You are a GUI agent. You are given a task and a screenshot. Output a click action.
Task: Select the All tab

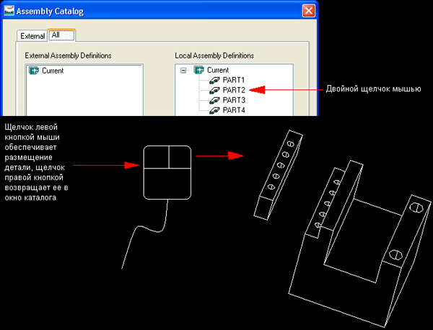(x=55, y=35)
